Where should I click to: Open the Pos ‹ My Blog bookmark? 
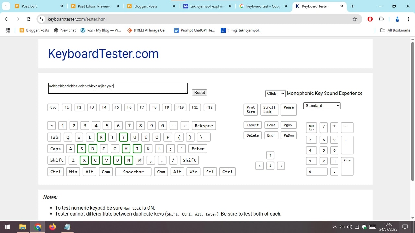point(101,30)
